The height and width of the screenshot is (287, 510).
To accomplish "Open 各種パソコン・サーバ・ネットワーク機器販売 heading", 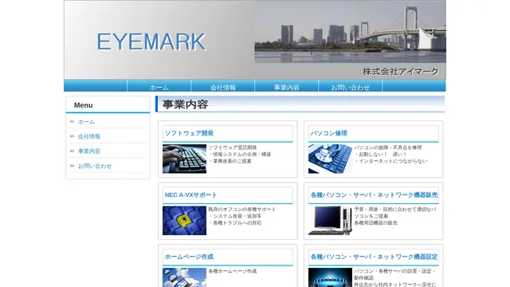I will [x=374, y=195].
